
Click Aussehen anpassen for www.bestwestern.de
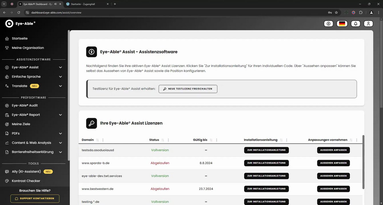tap(333, 189)
